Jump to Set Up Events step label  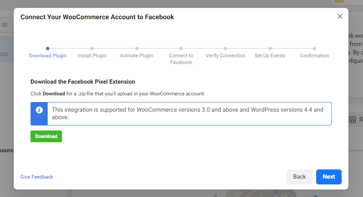tap(270, 56)
